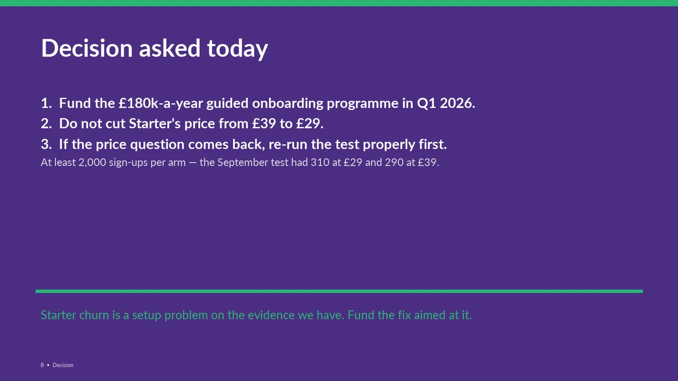Click the list number "3." marker

pyautogui.click(x=46, y=144)
